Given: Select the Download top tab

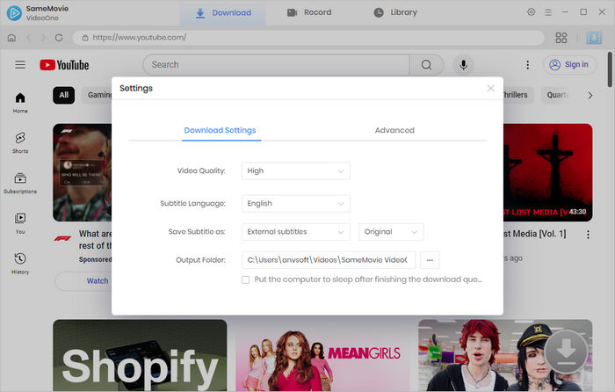Looking at the screenshot, I should 223,13.
